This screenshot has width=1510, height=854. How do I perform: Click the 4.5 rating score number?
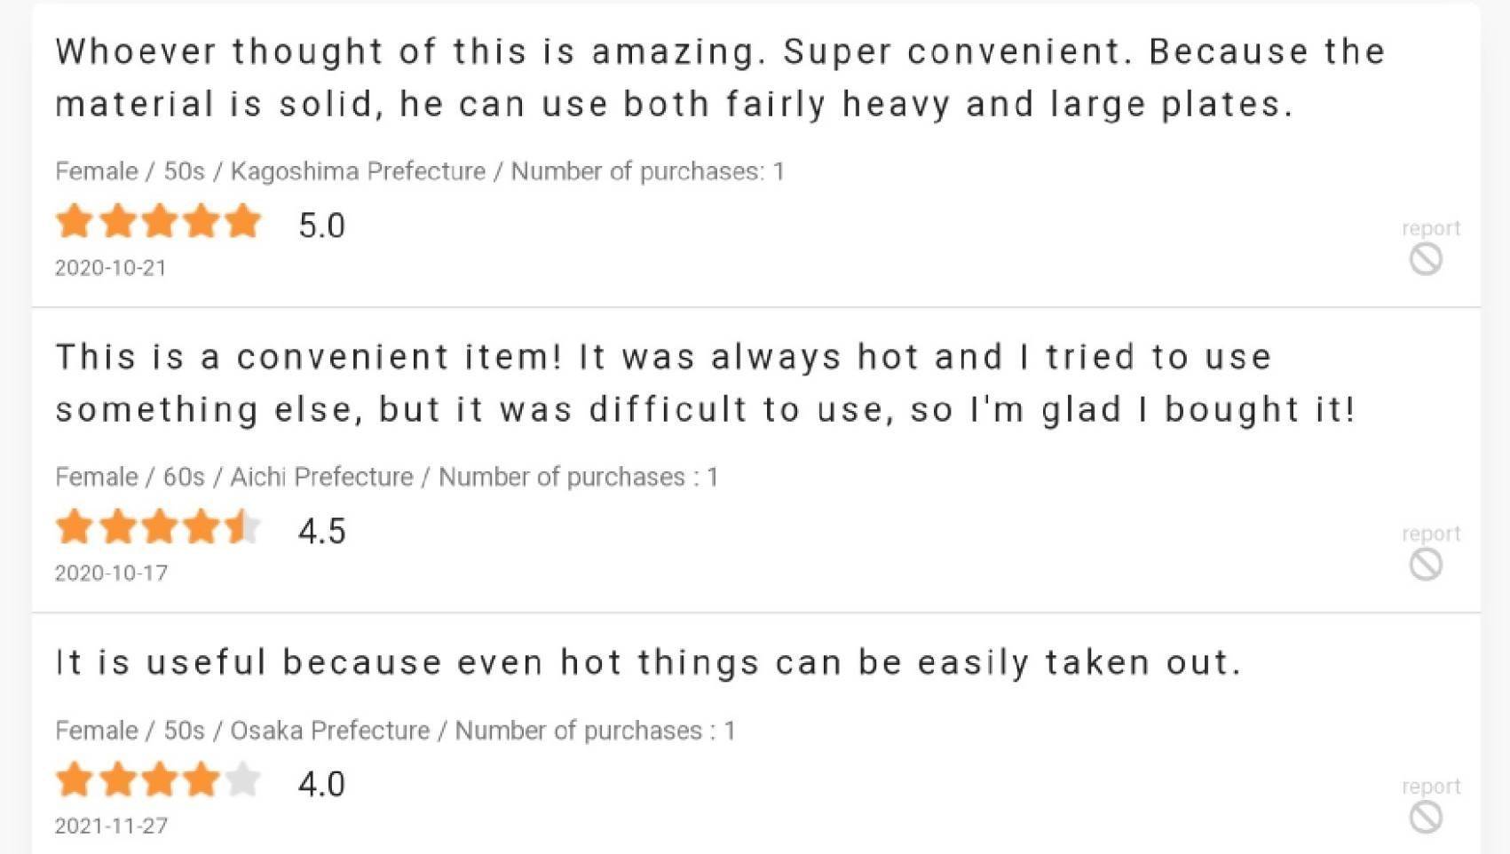click(321, 531)
